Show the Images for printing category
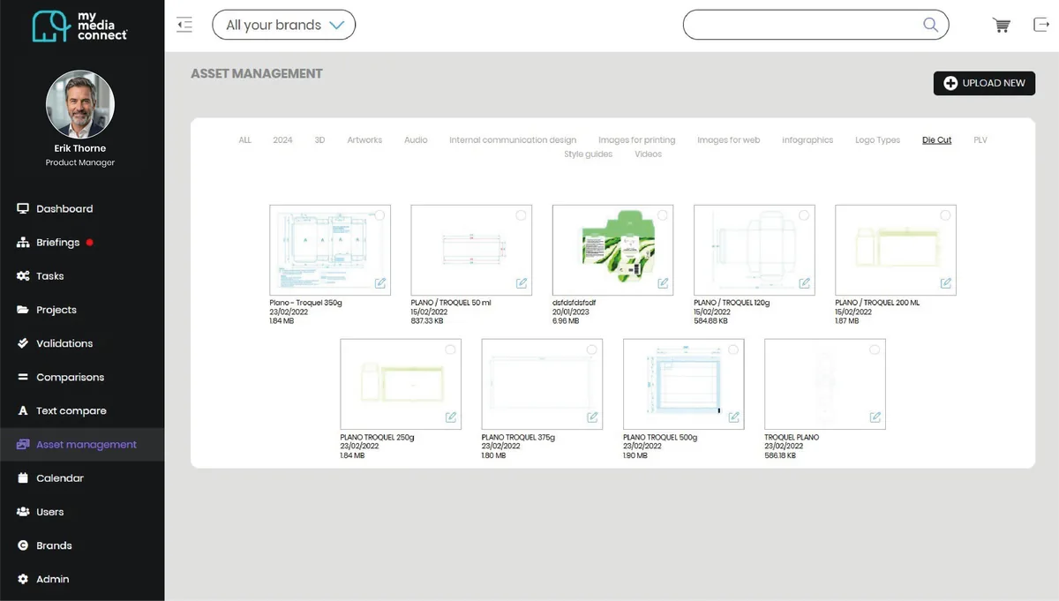Screen dimensions: 1059x601 coord(636,140)
